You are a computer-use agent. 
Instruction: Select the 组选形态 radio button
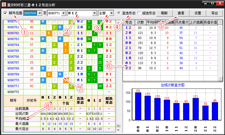pyautogui.click(x=139, y=13)
